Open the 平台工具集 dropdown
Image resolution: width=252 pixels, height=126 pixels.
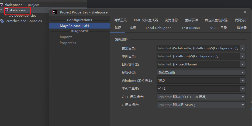243,89
